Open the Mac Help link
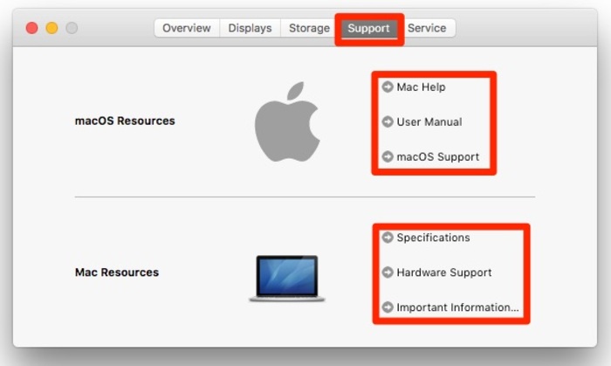Viewport: 611px width, 366px height. point(422,87)
